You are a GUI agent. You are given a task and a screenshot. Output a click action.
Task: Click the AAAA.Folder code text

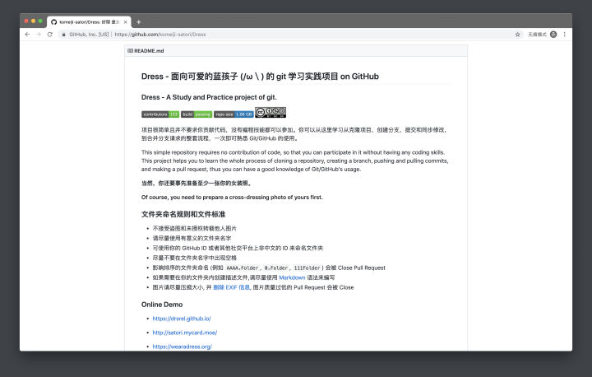(242, 268)
